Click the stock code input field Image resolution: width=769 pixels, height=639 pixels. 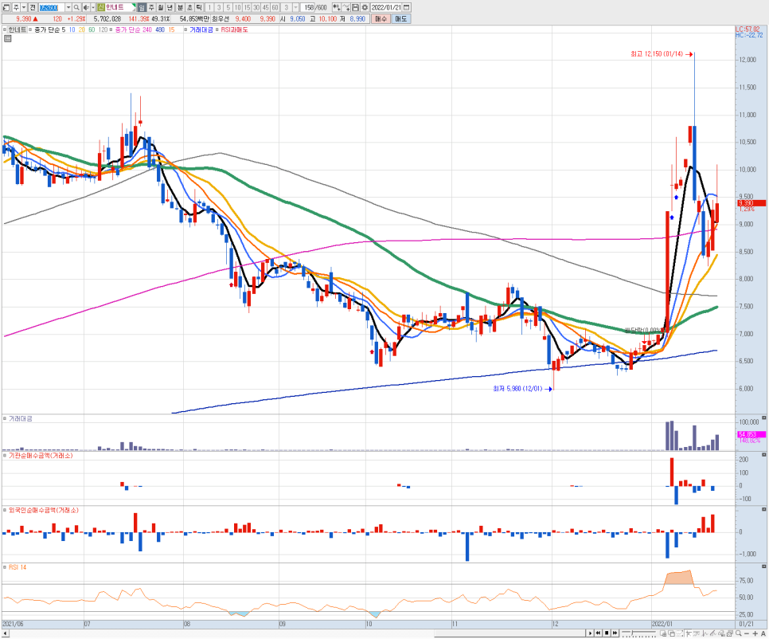[51, 7]
